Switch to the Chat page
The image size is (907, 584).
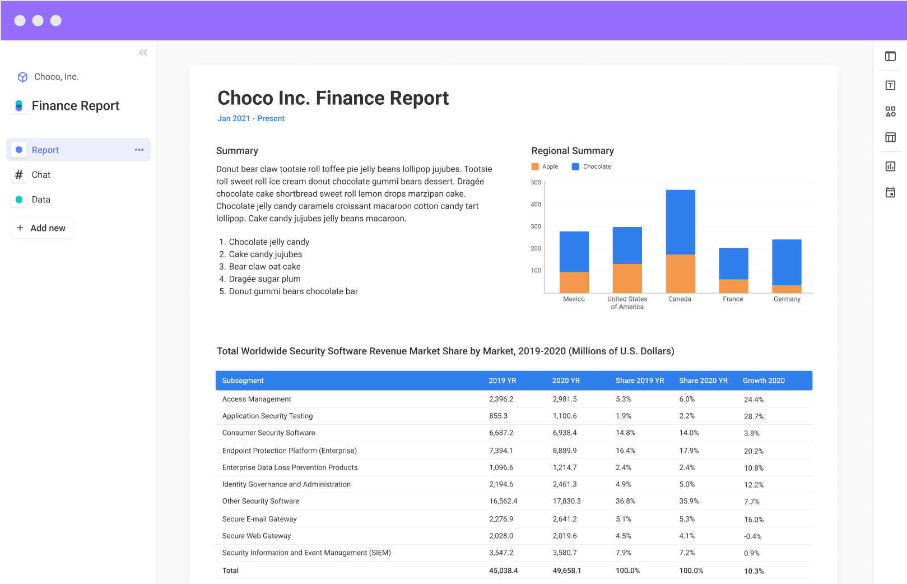(x=41, y=174)
